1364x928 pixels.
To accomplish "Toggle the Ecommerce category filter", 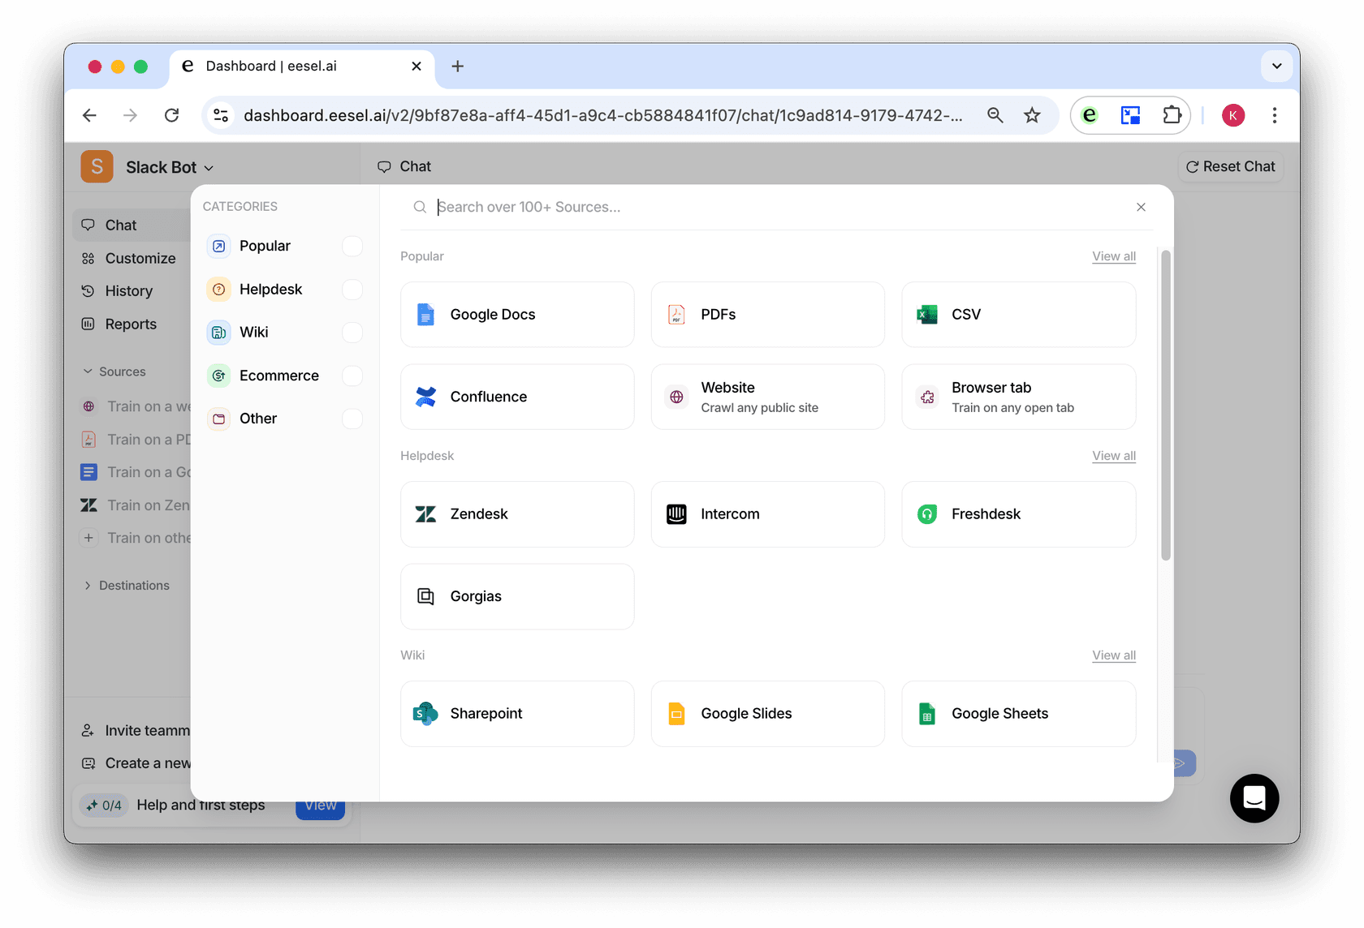I will pyautogui.click(x=352, y=375).
